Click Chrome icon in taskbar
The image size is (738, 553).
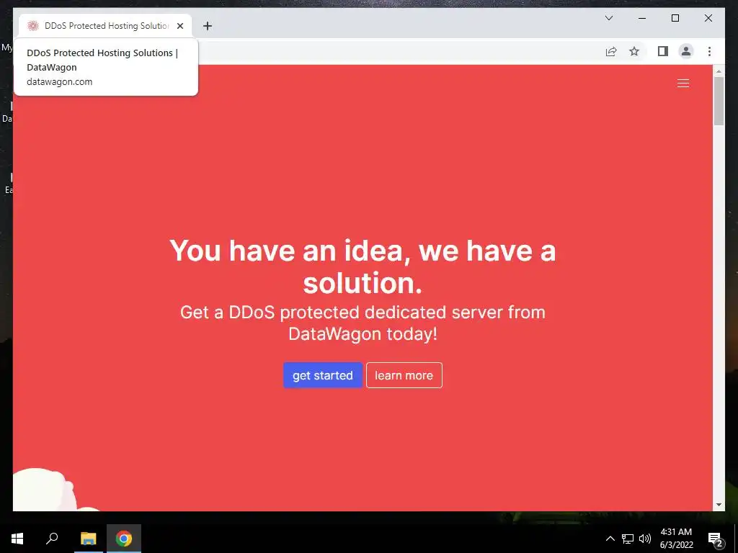124,539
